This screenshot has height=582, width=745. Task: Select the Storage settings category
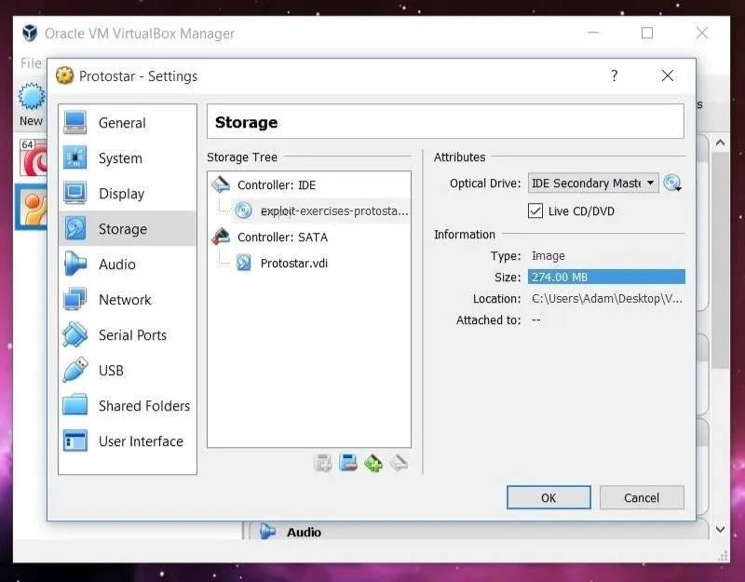(x=128, y=228)
